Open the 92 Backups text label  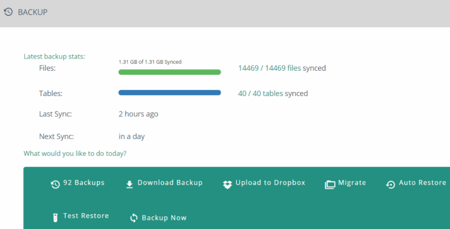[84, 183]
